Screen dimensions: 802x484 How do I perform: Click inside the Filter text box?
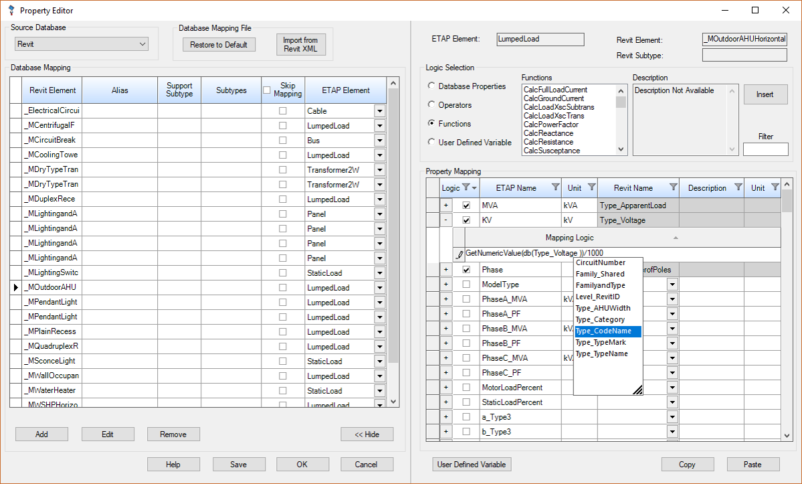pyautogui.click(x=765, y=149)
